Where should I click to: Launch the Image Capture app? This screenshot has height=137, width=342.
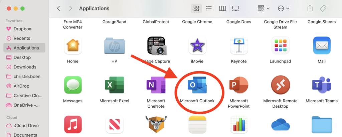pos(157,45)
